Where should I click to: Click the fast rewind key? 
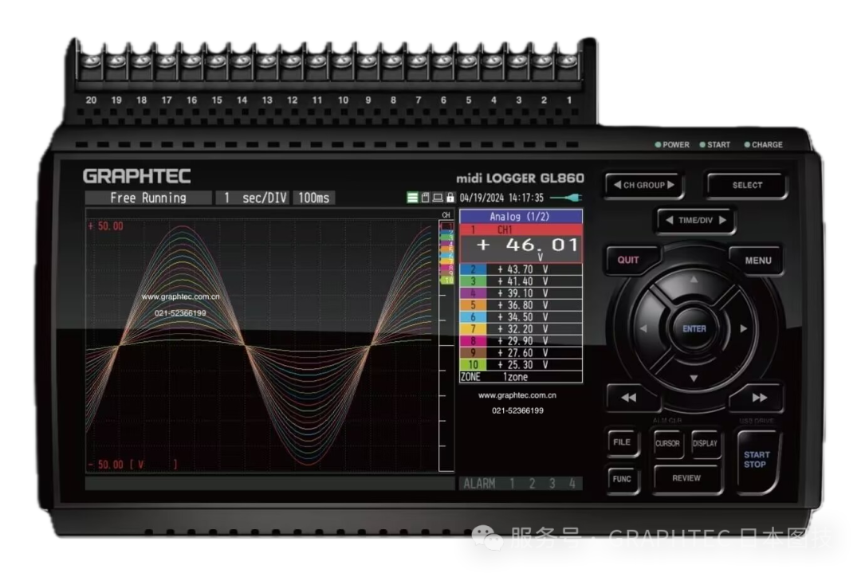point(629,398)
